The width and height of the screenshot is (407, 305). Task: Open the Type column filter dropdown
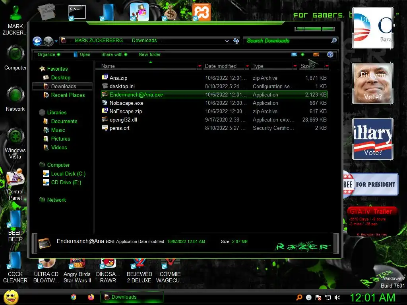pos(295,66)
